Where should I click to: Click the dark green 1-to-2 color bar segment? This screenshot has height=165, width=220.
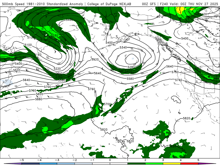coord(136,164)
